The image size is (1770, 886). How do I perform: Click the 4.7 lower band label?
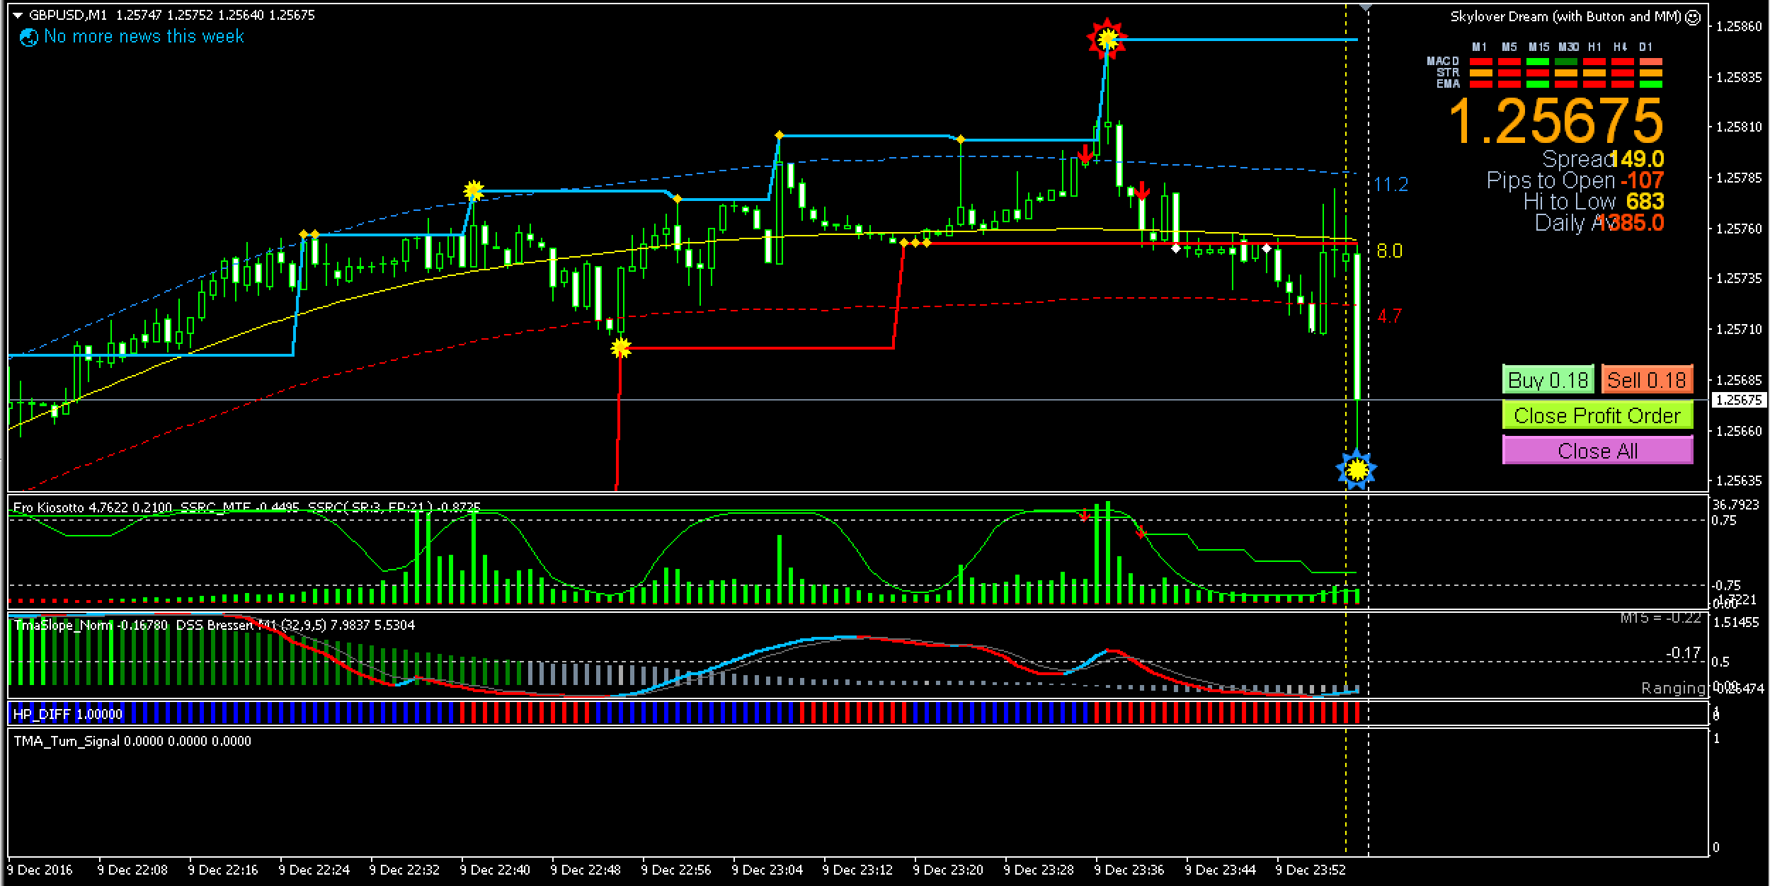tap(1389, 316)
